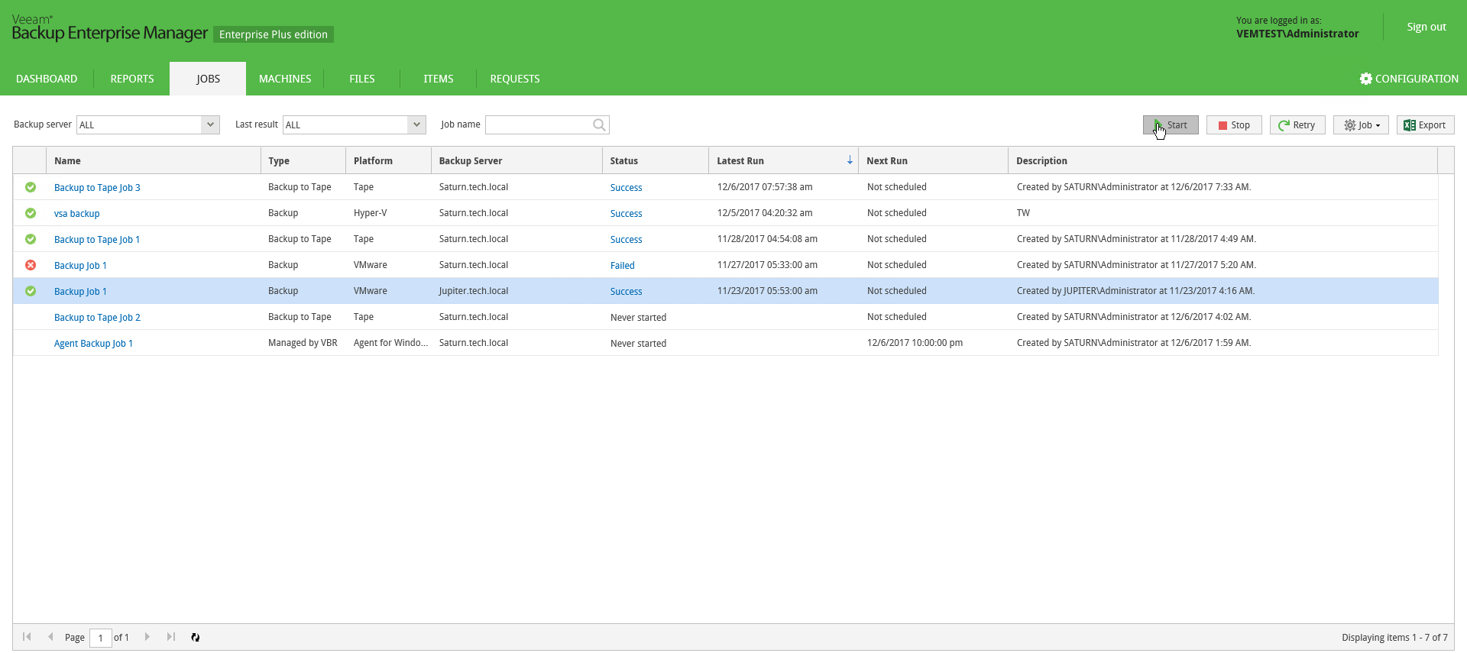Image resolution: width=1467 pixels, height=653 pixels.
Task: Sort by the Platform column header
Action: click(x=388, y=160)
